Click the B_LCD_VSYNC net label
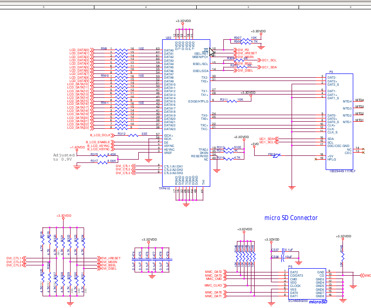The width and height of the screenshot is (371, 308). click(x=98, y=146)
